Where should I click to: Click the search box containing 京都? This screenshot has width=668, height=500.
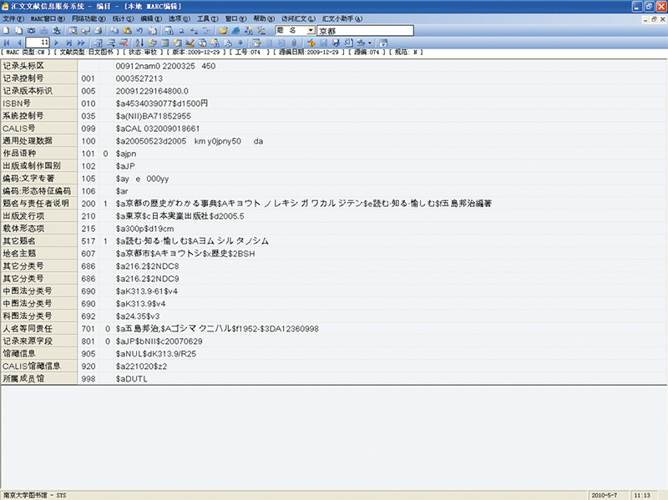(x=365, y=31)
